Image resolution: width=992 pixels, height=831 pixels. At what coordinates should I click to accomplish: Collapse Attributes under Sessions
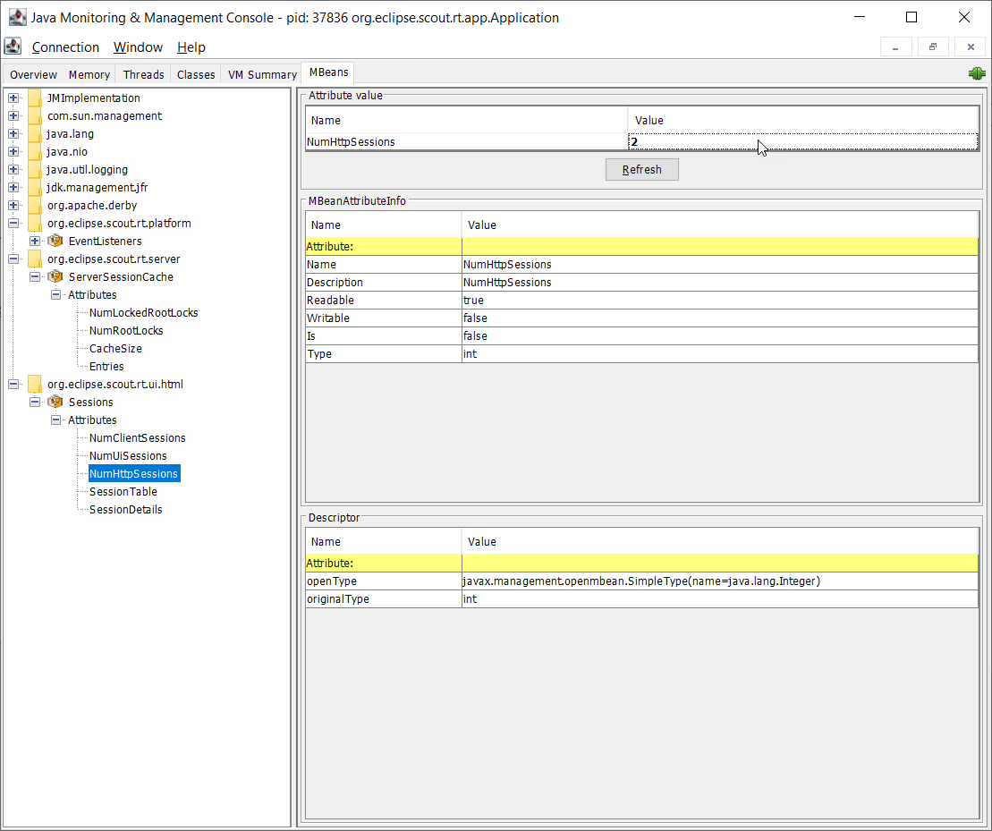point(55,420)
